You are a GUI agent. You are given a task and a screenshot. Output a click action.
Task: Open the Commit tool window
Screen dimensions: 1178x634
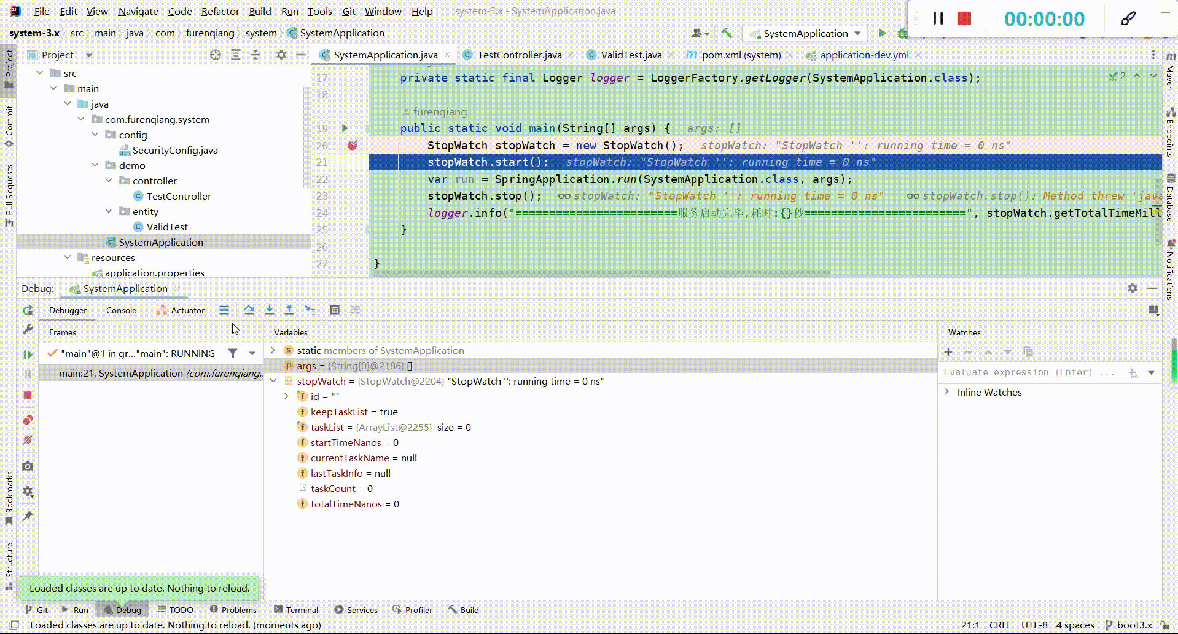[9, 126]
